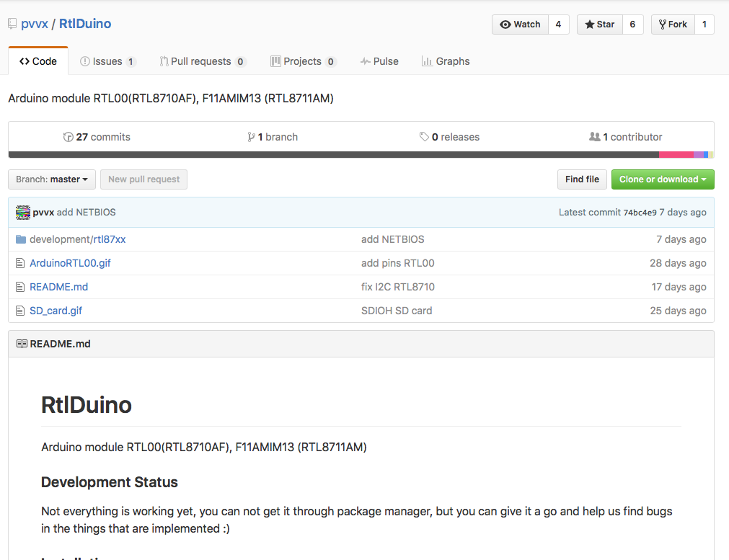Open the add pins RTL00 commit message
The width and height of the screenshot is (729, 560).
tap(398, 263)
